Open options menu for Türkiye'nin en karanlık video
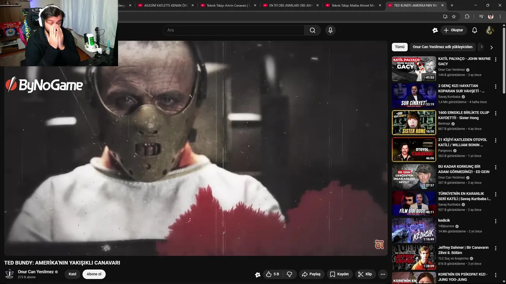Screen dimensions: 506x284 tap(496, 194)
